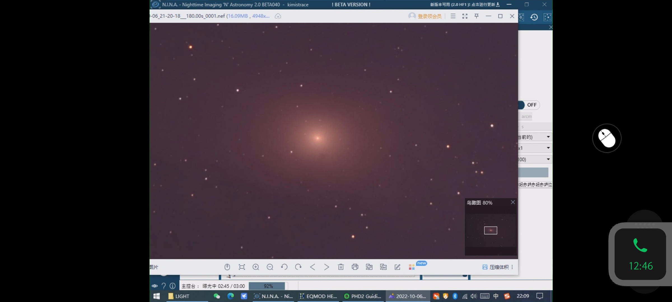The height and width of the screenshot is (302, 672).
Task: Click the info icon in NINA status bar
Action: (x=173, y=286)
